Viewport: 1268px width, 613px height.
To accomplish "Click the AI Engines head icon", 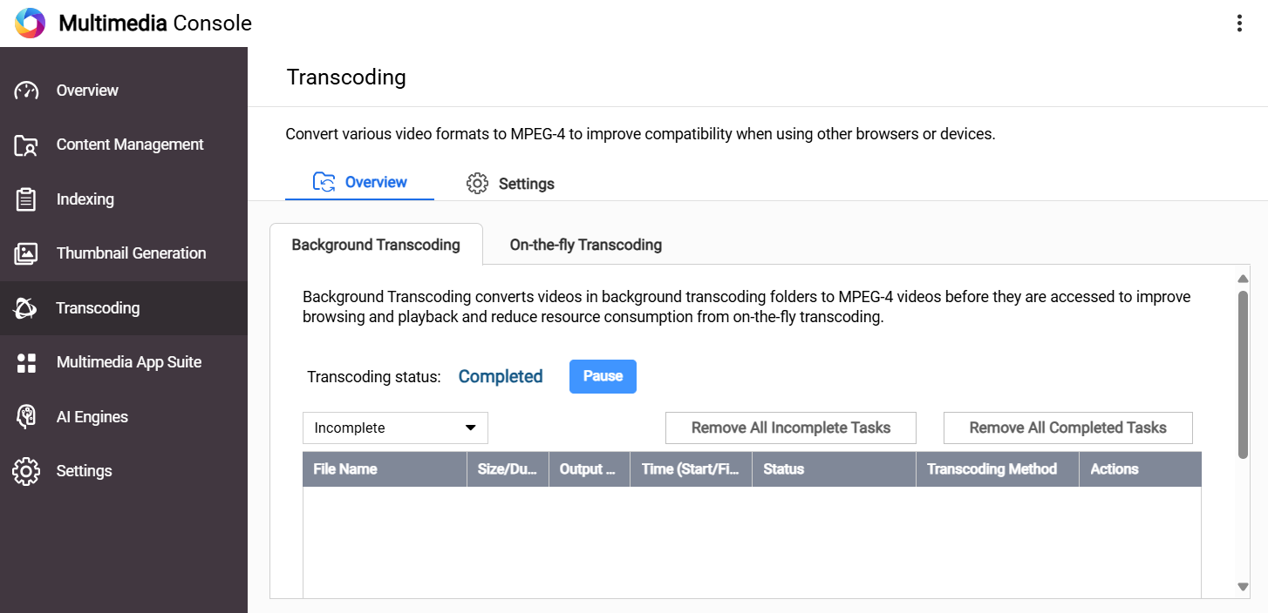I will pyautogui.click(x=26, y=417).
